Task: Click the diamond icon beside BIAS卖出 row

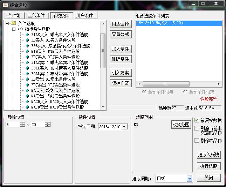Action: (x=27, y=62)
